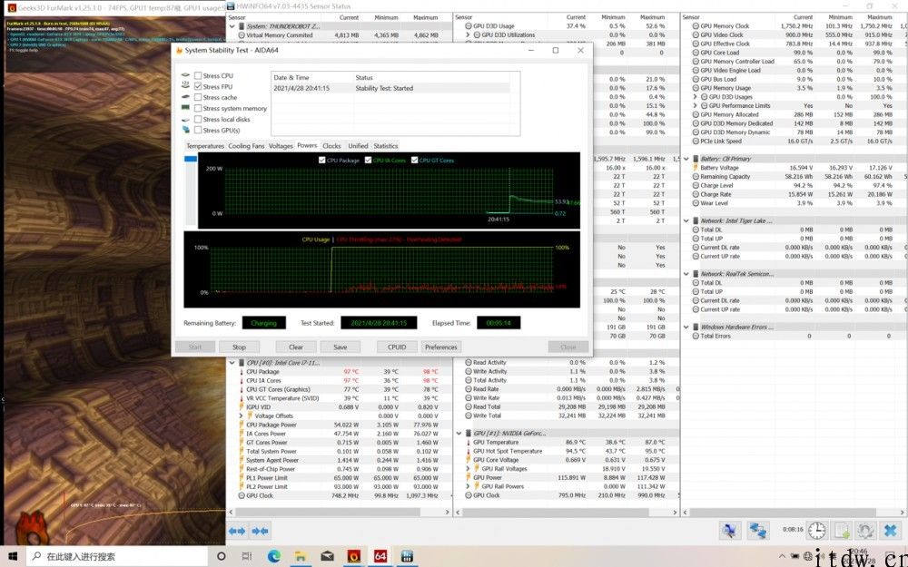Enable the Stress CPU checkbox
This screenshot has height=567, width=908.
(x=198, y=75)
